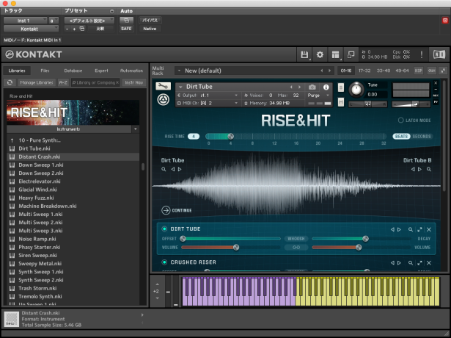Open Kontakt settings via the gear icon
Image resolution: width=451 pixels, height=338 pixels.
(x=320, y=55)
